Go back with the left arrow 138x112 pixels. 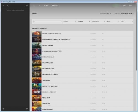[34, 6]
